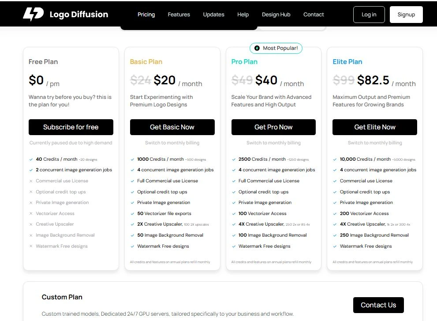This screenshot has width=437, height=321.
Task: Open the Design Hub menu item
Action: coord(276,15)
